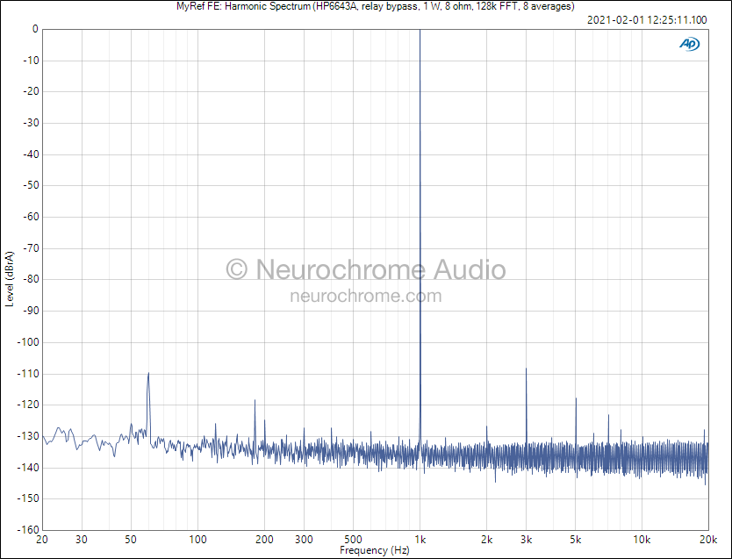The width and height of the screenshot is (732, 559).
Task: Click the '2k' frequency tick label
Action: pyautogui.click(x=486, y=540)
